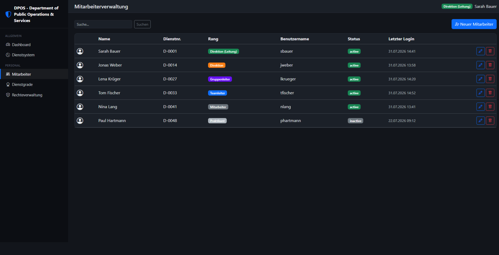Image resolution: width=499 pixels, height=255 pixels.
Task: Go to Dienstgrade in the sidebar
Action: pos(34,84)
